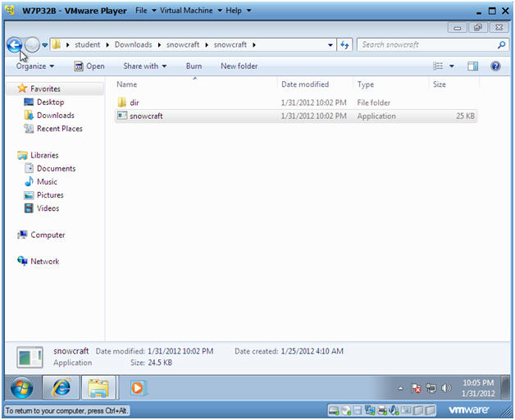The height and width of the screenshot is (420, 515).
Task: Open Explorer help question mark
Action: coord(495,66)
